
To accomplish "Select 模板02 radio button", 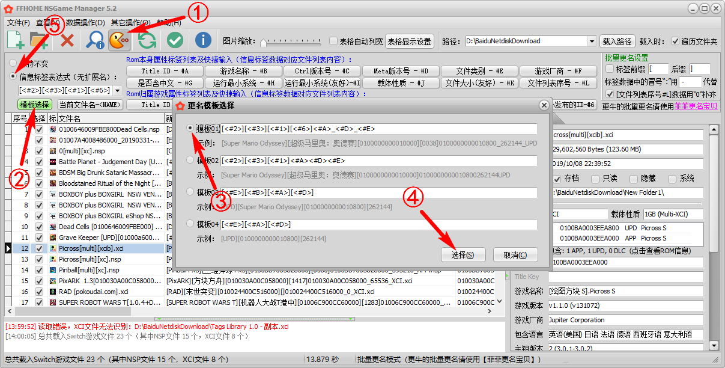I will coord(191,160).
